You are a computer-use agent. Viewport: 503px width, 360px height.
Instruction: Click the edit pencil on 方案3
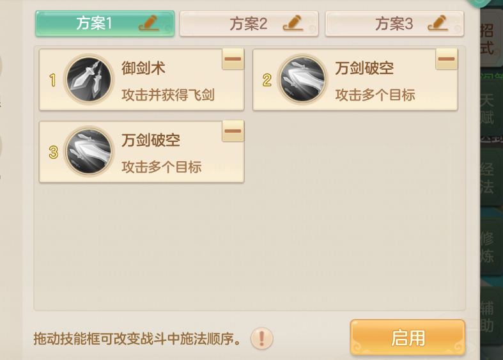439,23
